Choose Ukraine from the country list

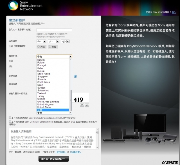coord(53,99)
